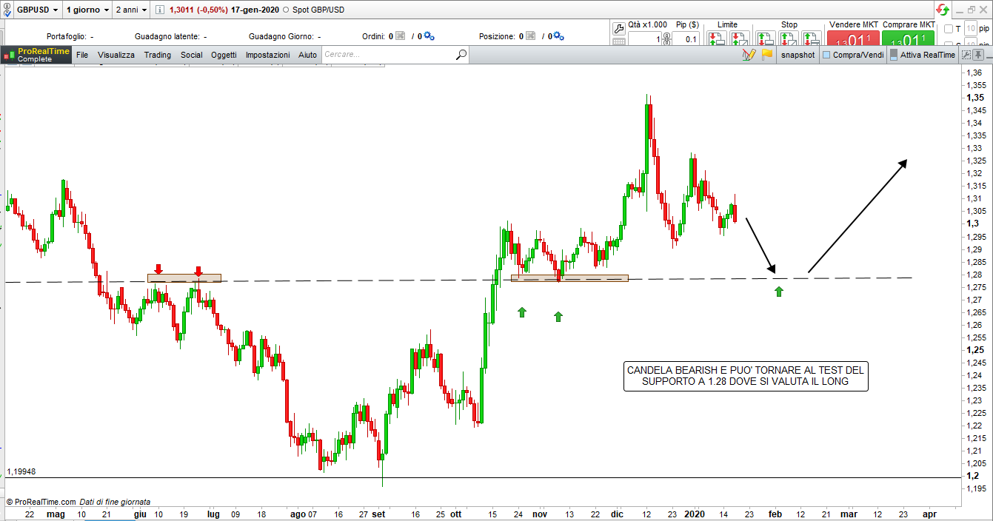Click the info icon beside the price
Screen dimensions: 993x521
click(x=160, y=10)
